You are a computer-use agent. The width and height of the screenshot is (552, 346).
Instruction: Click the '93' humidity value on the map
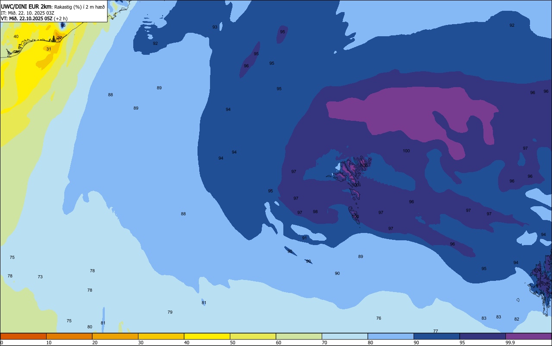coord(215,27)
